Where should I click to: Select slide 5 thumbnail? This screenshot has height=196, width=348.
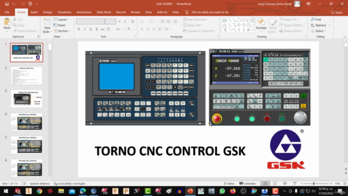tap(27, 145)
